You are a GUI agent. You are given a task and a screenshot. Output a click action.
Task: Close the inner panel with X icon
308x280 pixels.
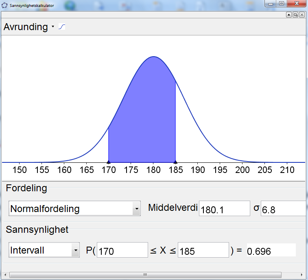pos(302,15)
